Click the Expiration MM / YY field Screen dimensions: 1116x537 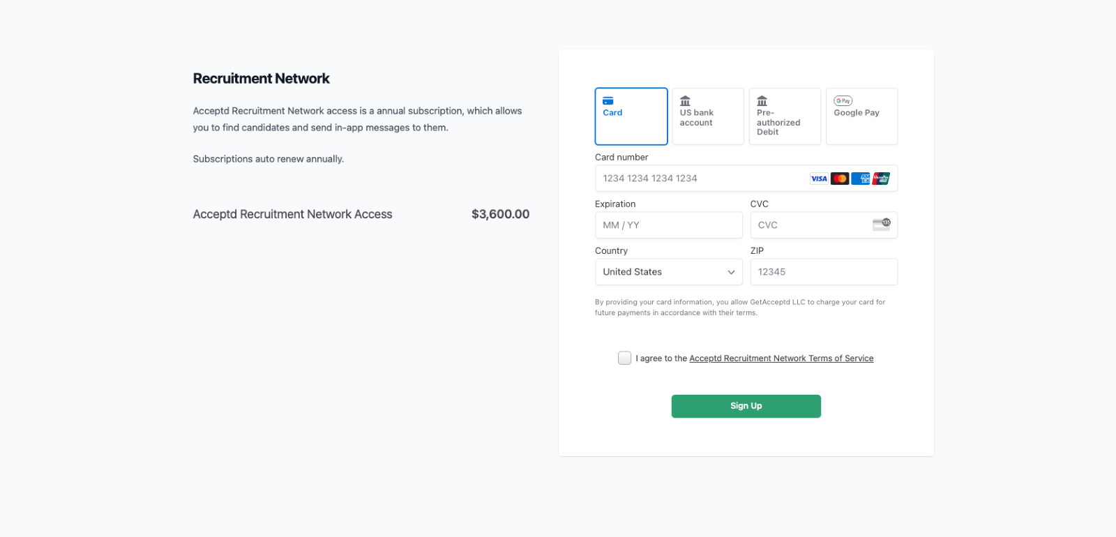point(668,225)
